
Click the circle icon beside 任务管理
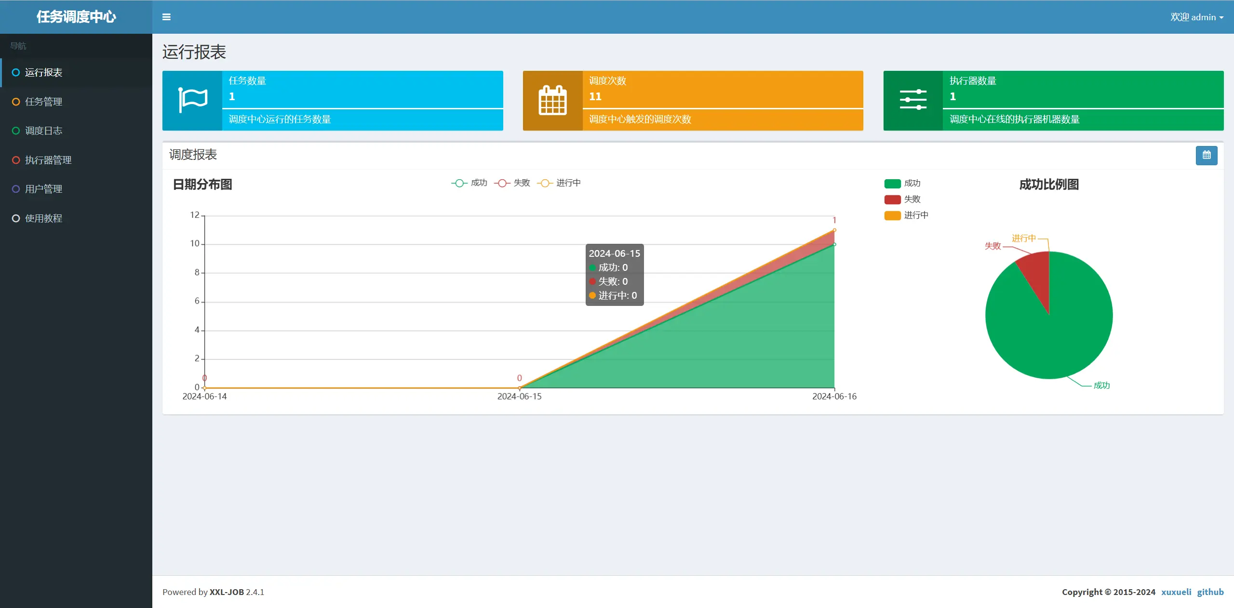(x=16, y=102)
